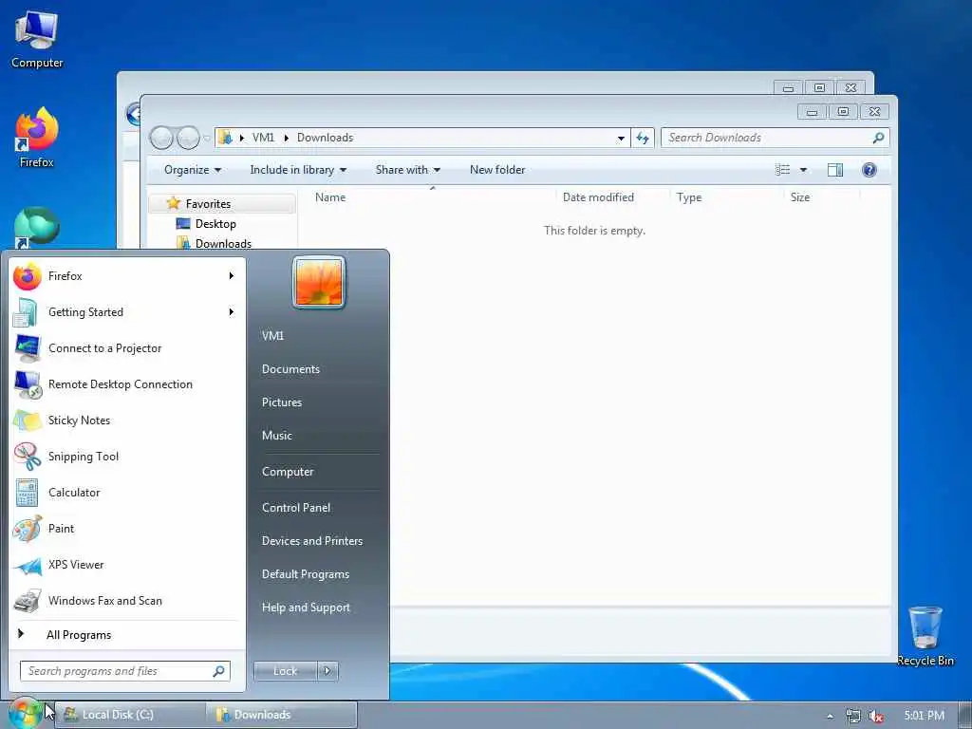The width and height of the screenshot is (972, 729).
Task: Launch Getting Started from Start menu
Action: [127, 311]
